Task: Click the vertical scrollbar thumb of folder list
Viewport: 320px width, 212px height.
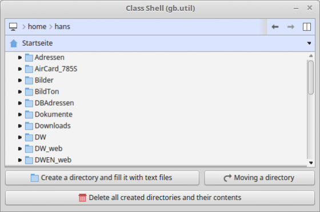Action: point(311,78)
